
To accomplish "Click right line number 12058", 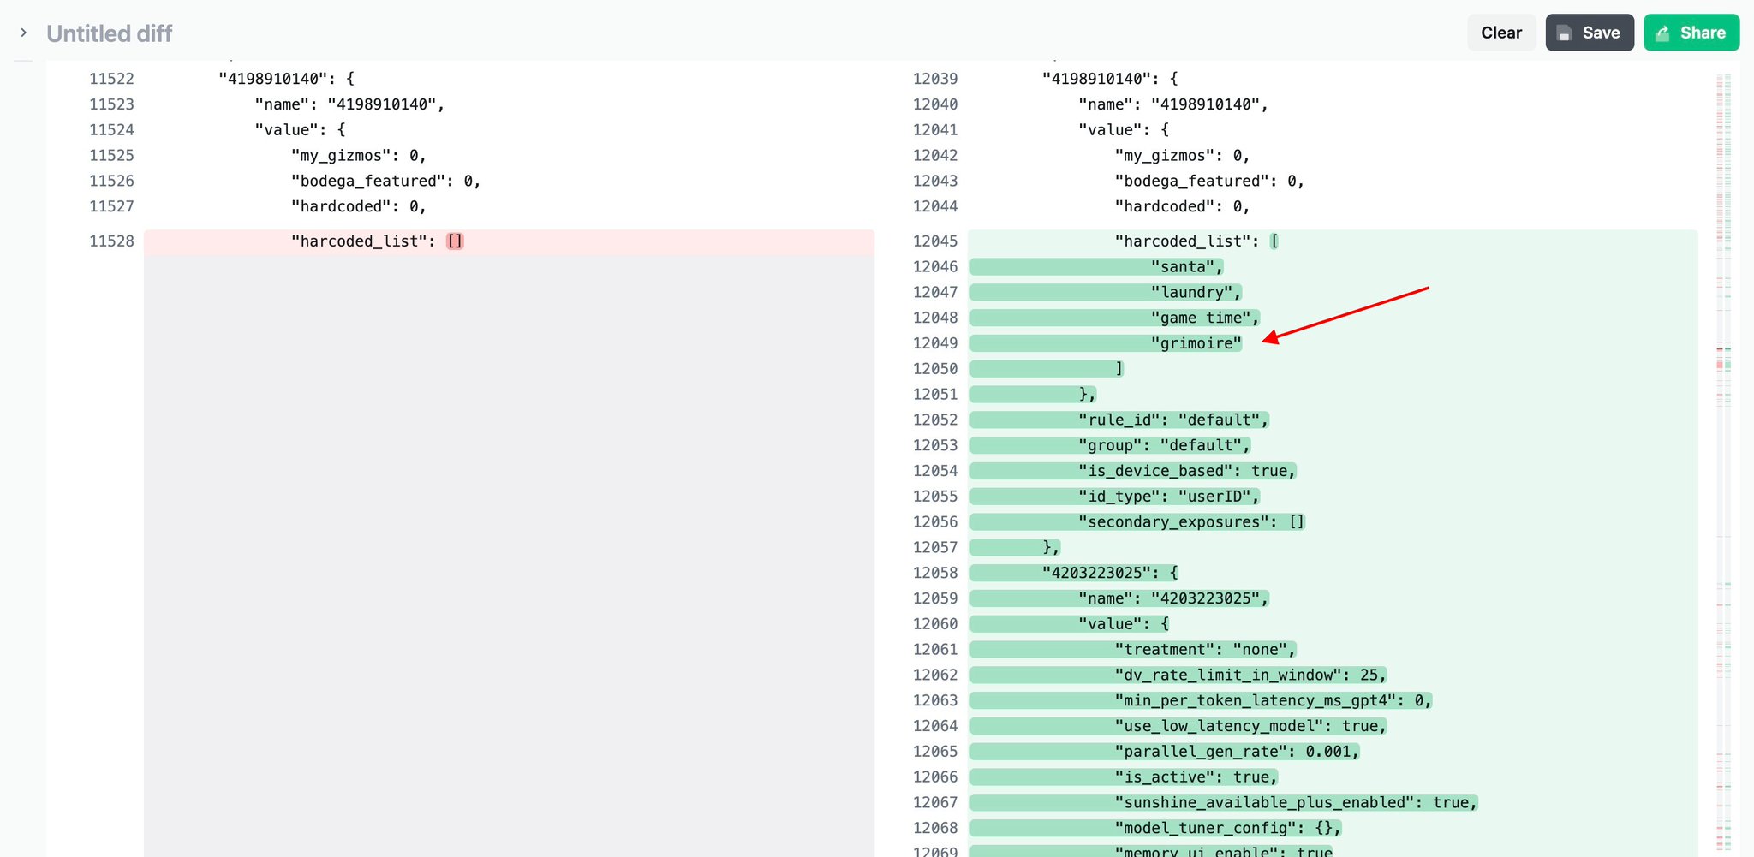I will click(x=935, y=573).
